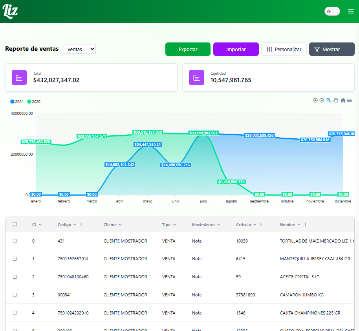Select the checkbox for row ID 3

coord(15,295)
